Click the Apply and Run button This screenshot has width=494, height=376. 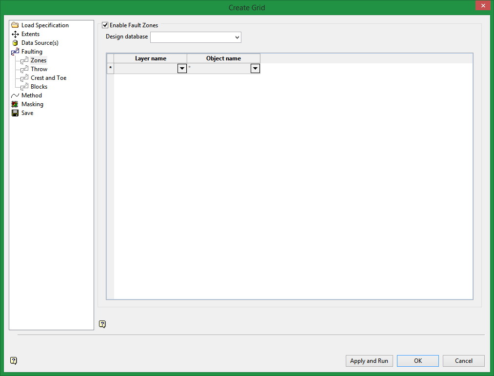click(x=369, y=361)
